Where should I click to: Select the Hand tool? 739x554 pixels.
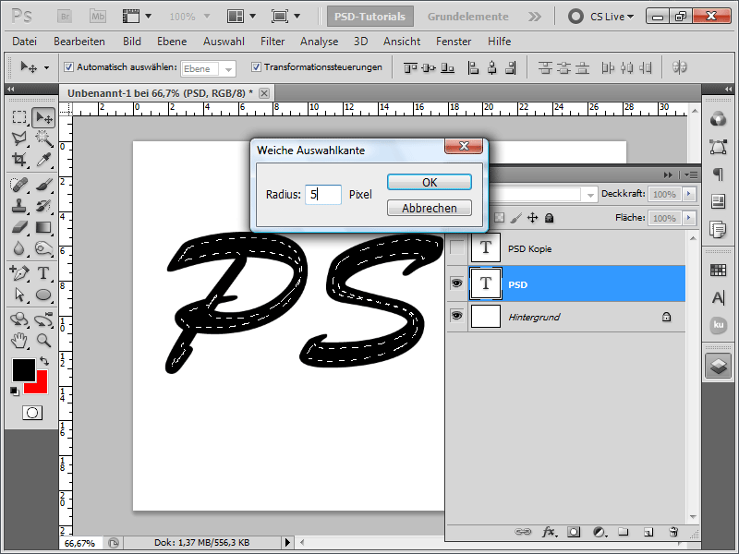tap(19, 340)
